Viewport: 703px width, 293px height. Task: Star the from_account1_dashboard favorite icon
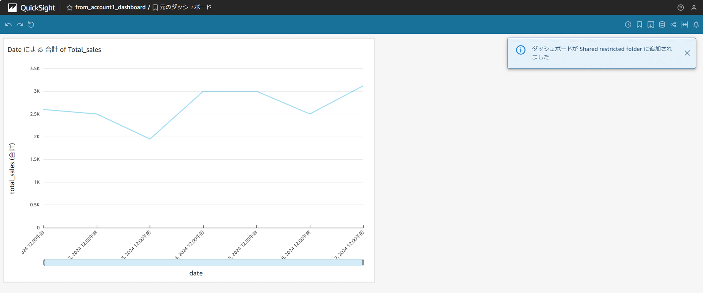point(70,7)
